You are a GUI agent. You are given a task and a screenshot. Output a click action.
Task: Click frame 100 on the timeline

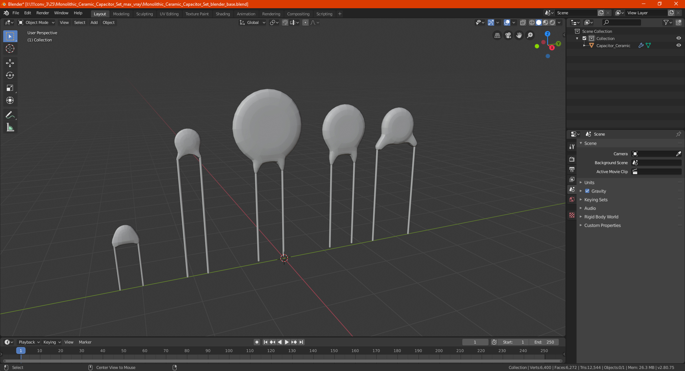229,351
